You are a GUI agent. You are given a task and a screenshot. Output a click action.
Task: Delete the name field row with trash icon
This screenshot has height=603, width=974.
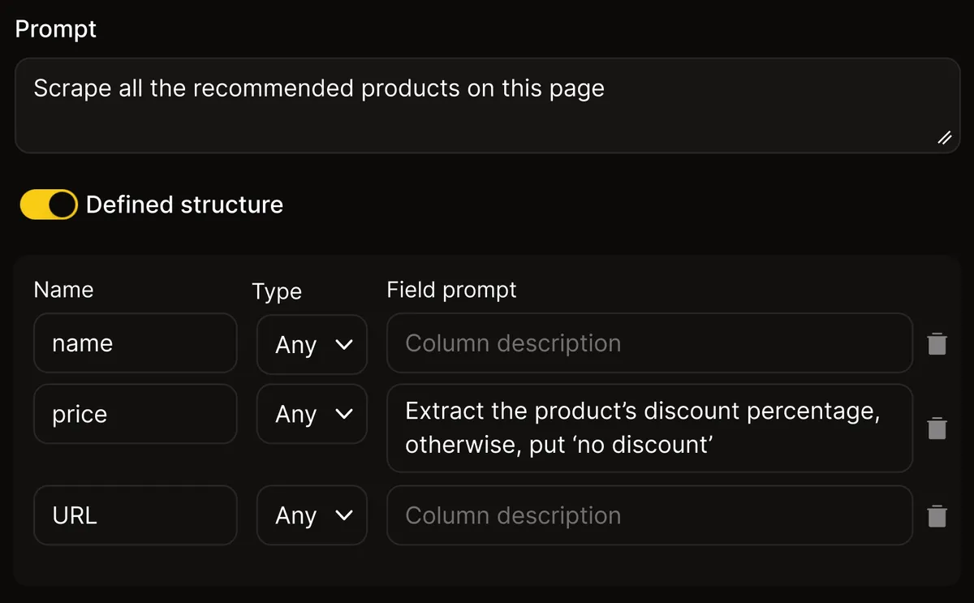(937, 344)
